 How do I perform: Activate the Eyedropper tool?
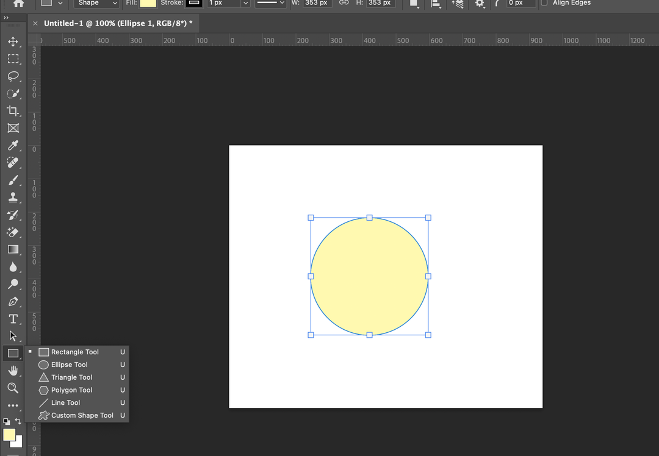click(13, 146)
